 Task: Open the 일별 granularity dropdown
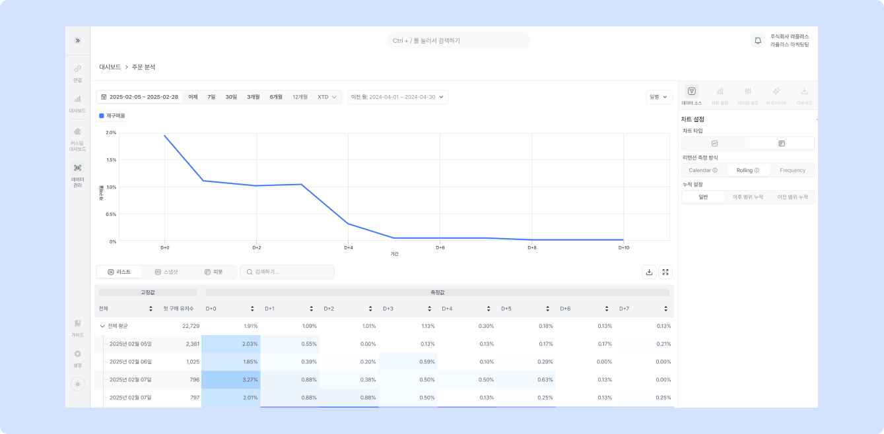[x=658, y=97]
